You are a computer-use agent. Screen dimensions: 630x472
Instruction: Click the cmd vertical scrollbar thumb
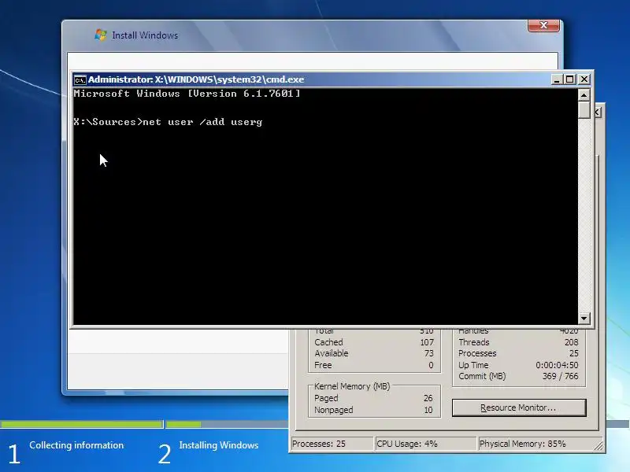[584, 110]
